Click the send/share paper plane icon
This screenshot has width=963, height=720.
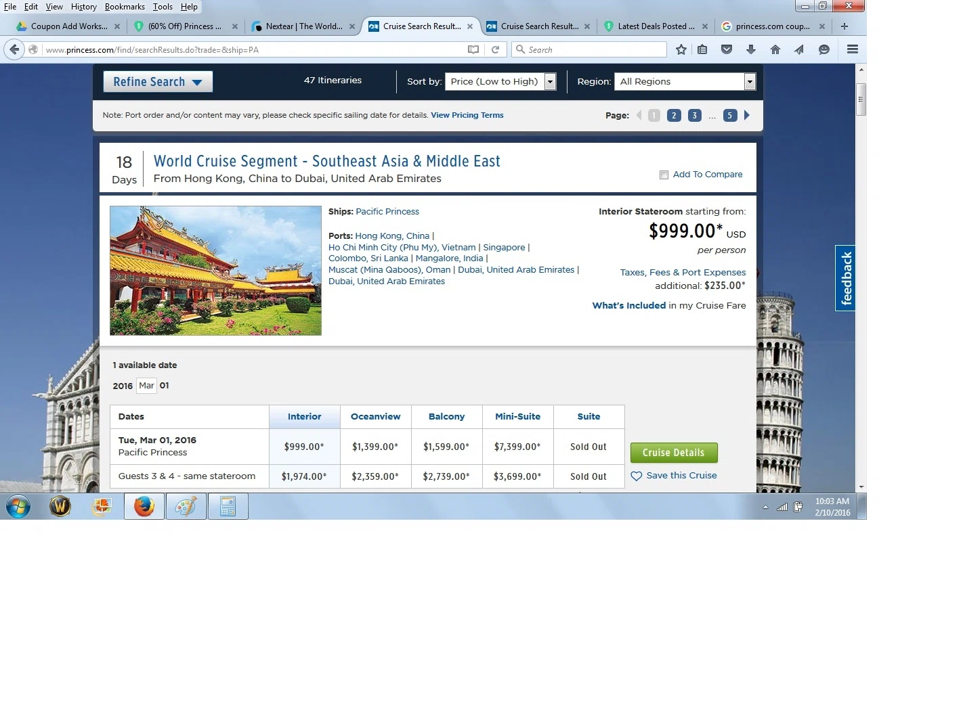point(799,49)
